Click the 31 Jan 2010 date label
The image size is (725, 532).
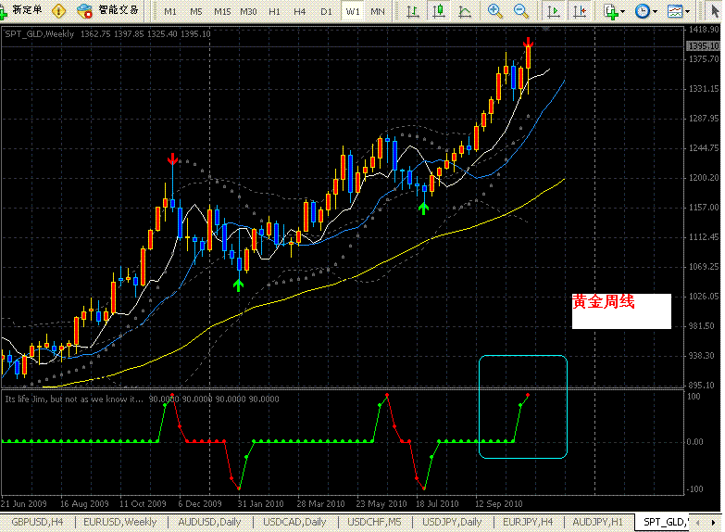[x=260, y=503]
